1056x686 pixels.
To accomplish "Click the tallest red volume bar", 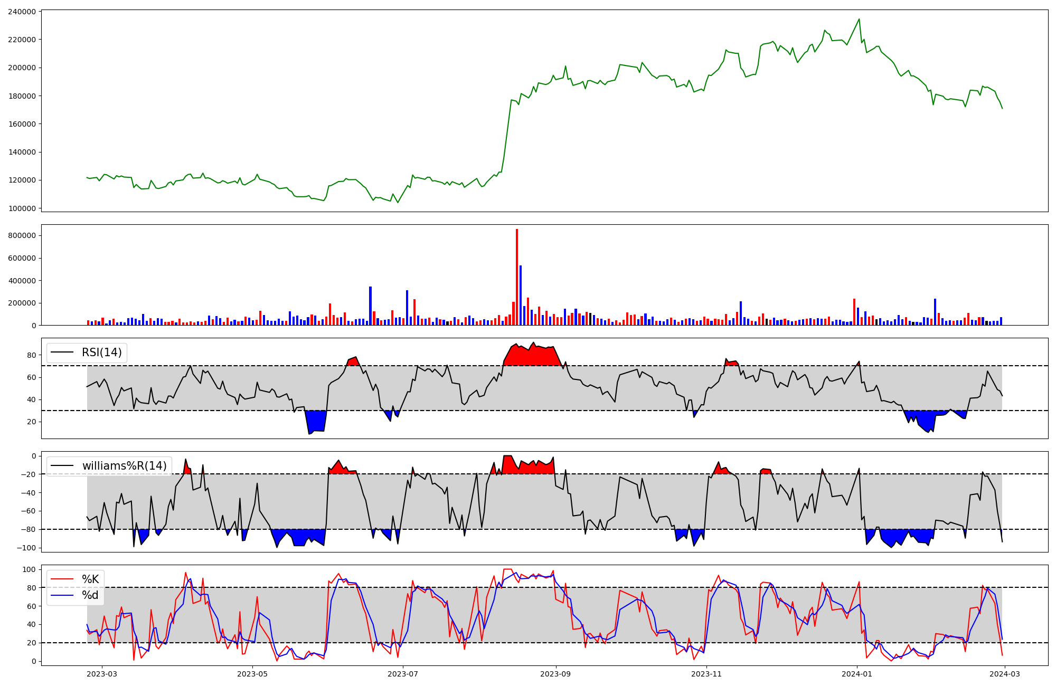I will coord(517,277).
